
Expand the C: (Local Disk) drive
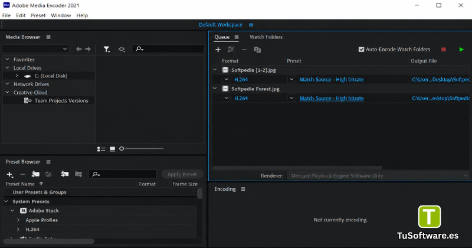(17, 76)
